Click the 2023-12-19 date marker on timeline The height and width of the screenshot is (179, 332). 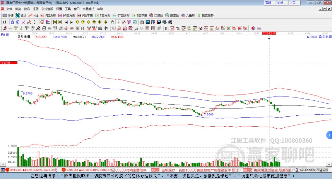tap(269, 33)
